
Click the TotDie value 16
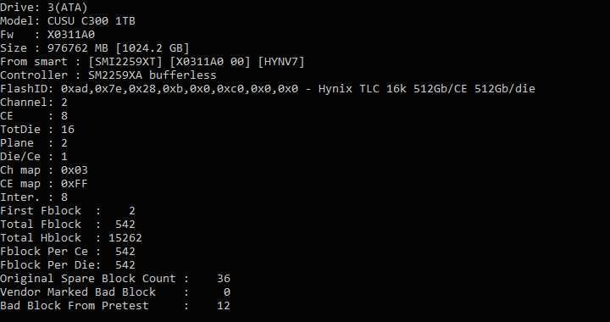[68, 130]
